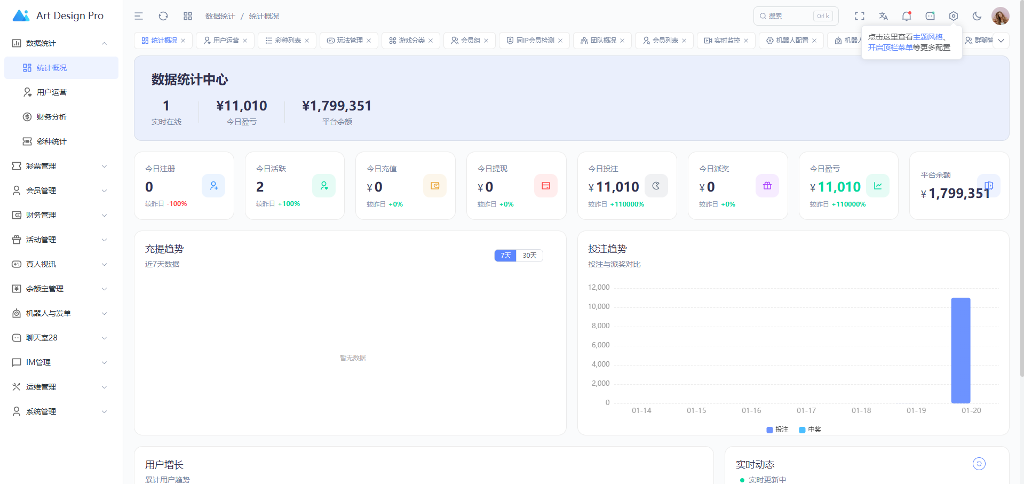Viewport: 1024px width, 484px height.
Task: Switch the chart to 30天 range
Action: click(x=529, y=256)
